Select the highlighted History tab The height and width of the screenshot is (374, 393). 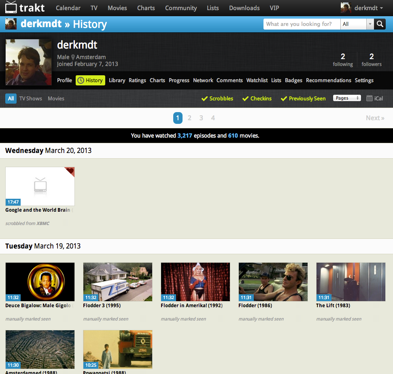click(x=91, y=80)
